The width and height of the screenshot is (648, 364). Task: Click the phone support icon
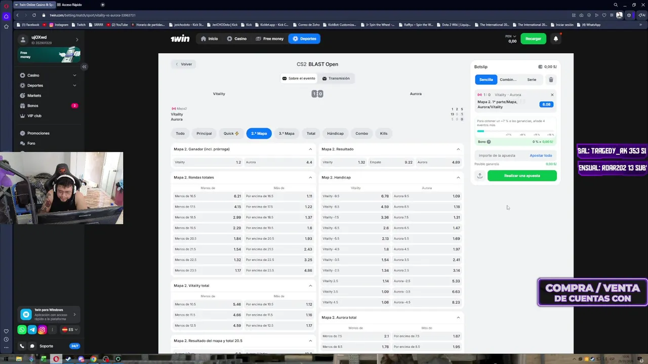22,346
